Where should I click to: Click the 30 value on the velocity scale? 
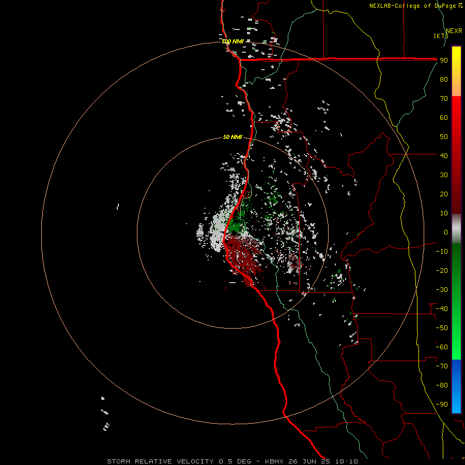pyautogui.click(x=444, y=175)
